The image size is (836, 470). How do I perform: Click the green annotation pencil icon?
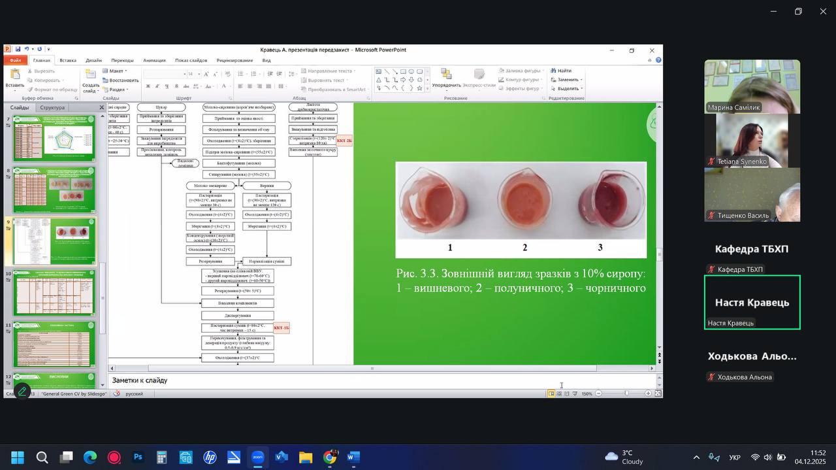(22, 391)
